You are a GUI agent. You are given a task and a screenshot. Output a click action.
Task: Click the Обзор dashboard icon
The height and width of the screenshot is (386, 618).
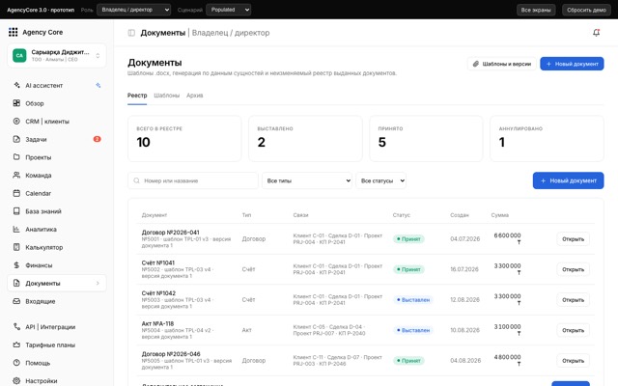[16, 103]
